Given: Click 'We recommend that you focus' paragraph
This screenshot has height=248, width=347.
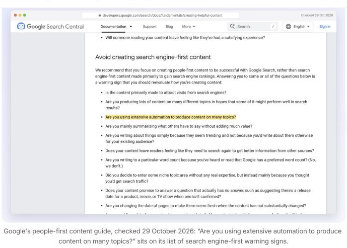Looking at the screenshot, I should click(205, 76).
